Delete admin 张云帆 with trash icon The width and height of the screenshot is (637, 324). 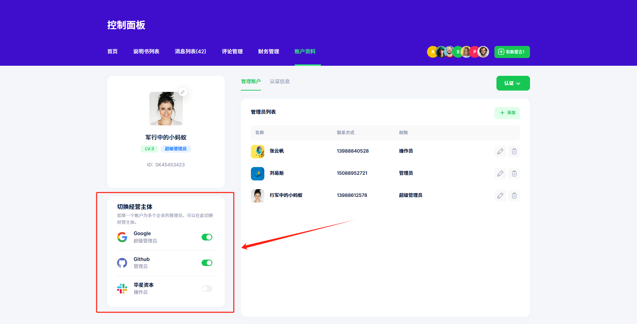[x=514, y=152]
